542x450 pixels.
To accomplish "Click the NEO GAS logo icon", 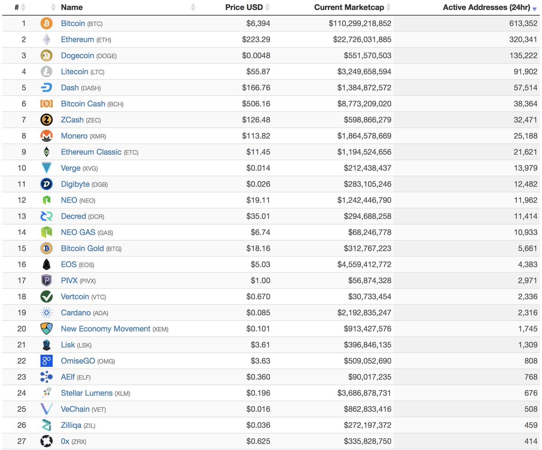I will [47, 232].
